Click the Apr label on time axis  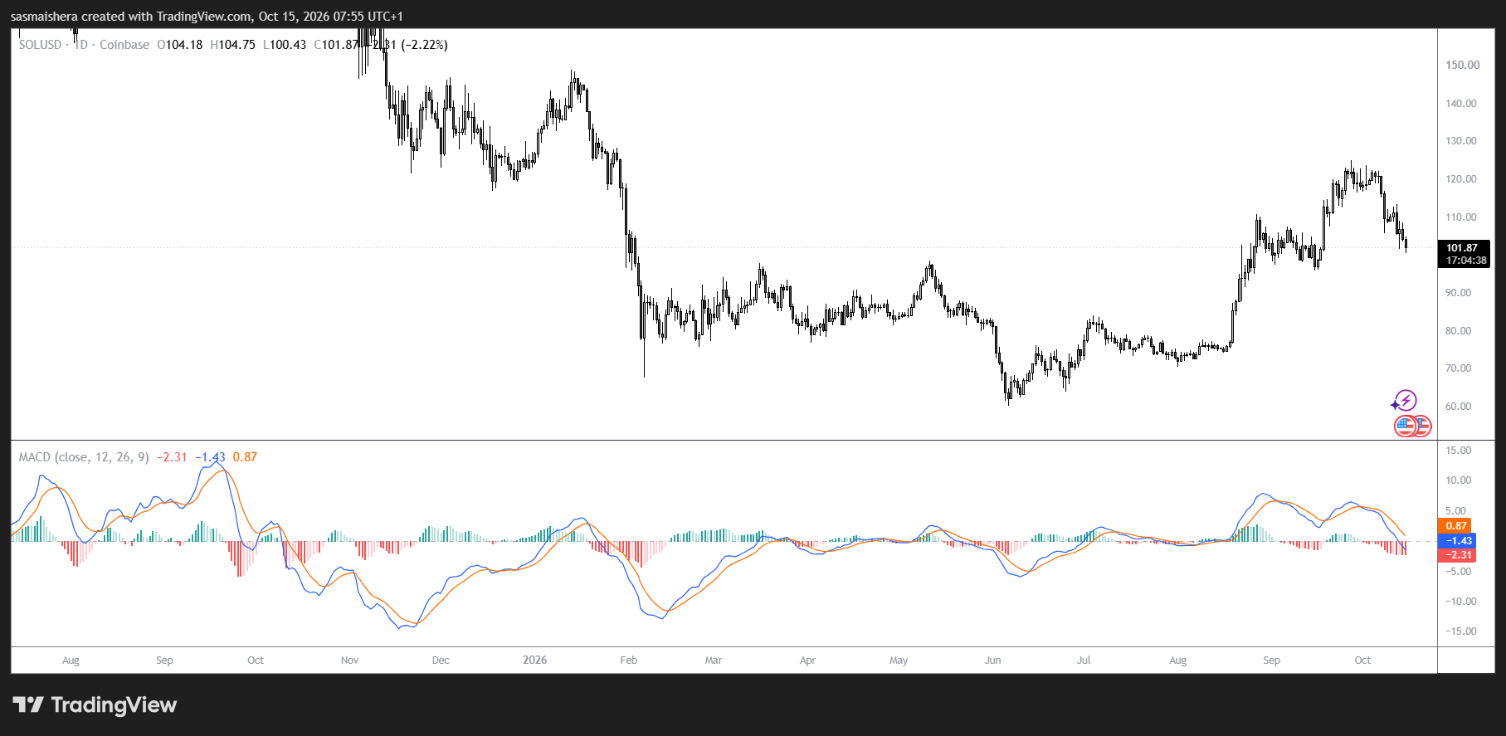click(807, 660)
